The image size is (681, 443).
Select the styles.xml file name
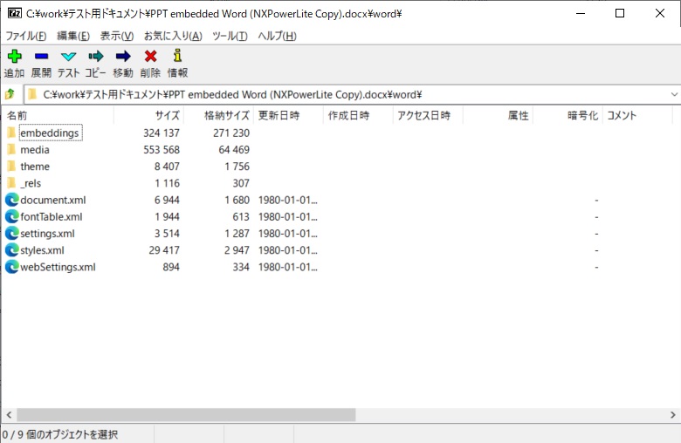42,250
